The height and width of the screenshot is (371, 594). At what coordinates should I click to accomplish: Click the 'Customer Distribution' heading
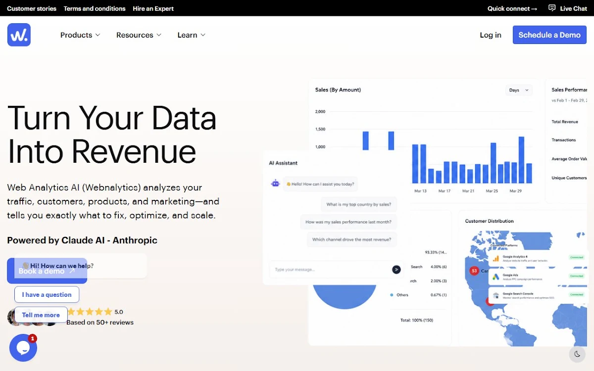pos(489,221)
